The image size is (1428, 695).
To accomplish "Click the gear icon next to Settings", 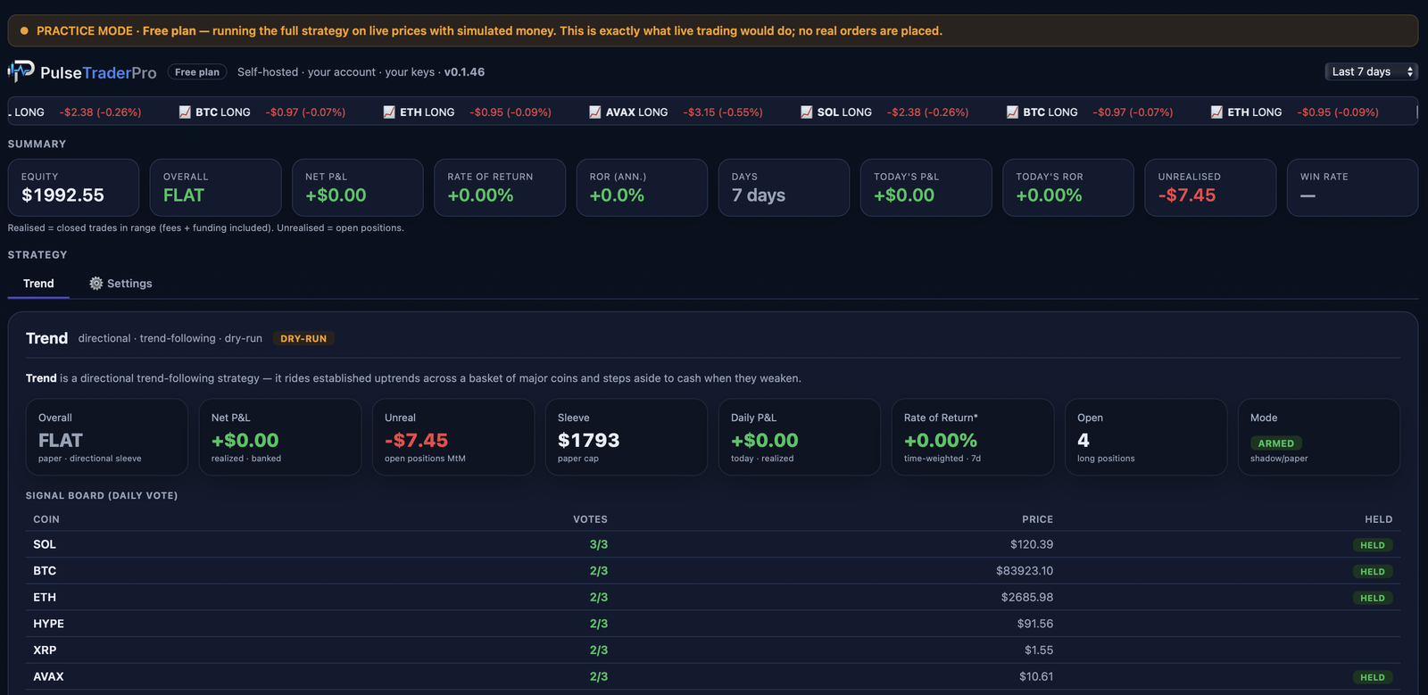I will 95,283.
